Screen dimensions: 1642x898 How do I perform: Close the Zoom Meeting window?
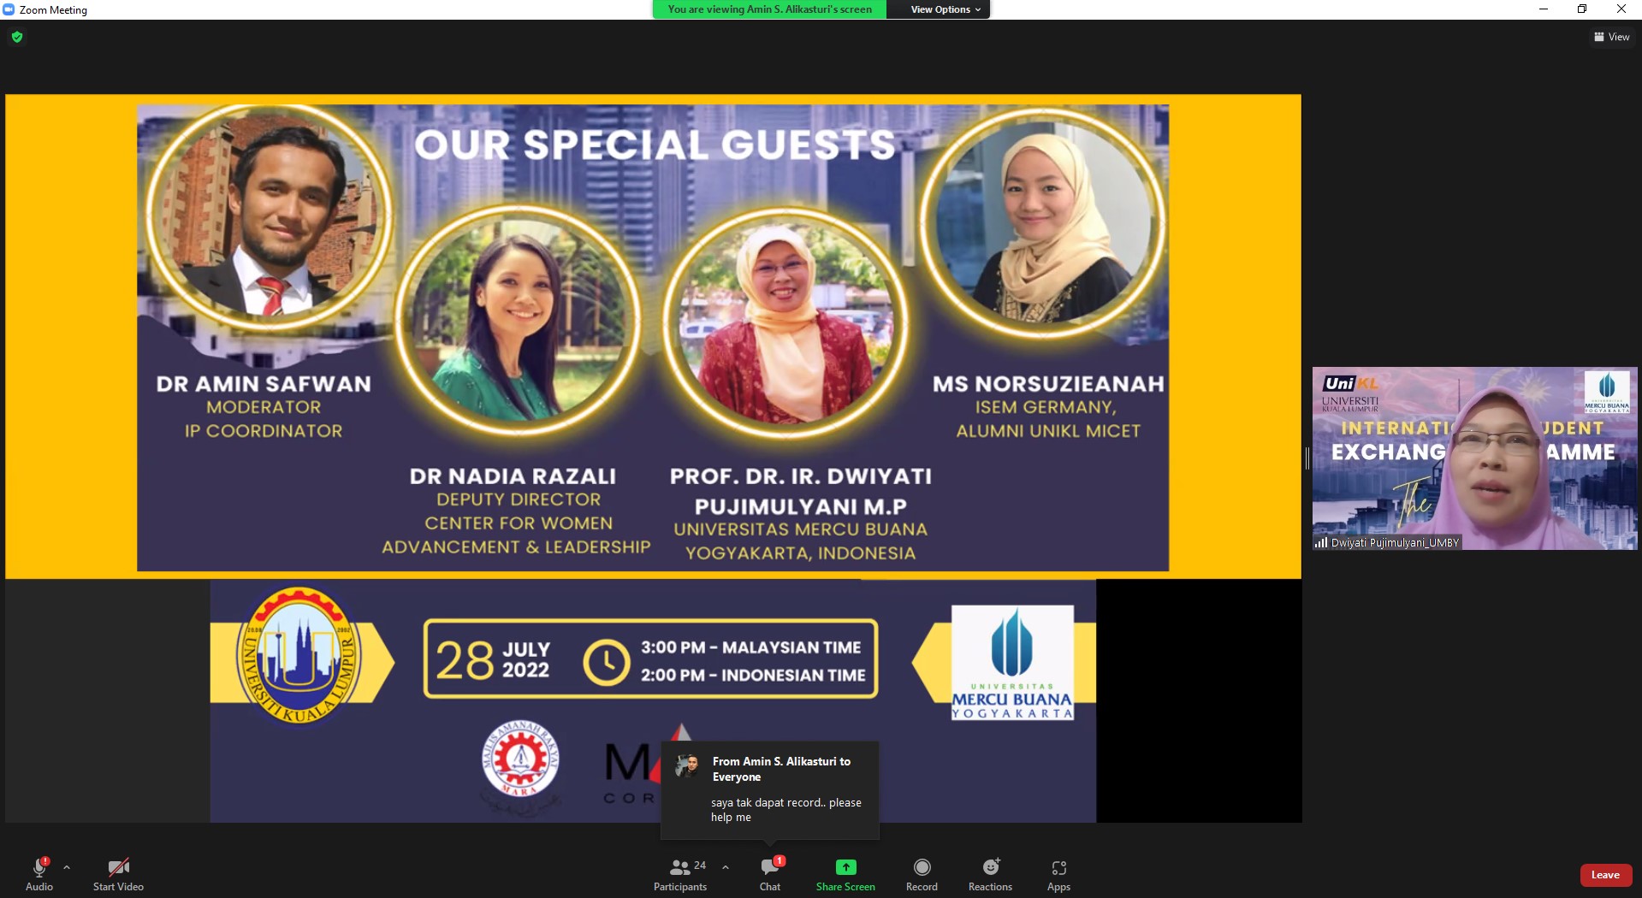coord(1621,9)
